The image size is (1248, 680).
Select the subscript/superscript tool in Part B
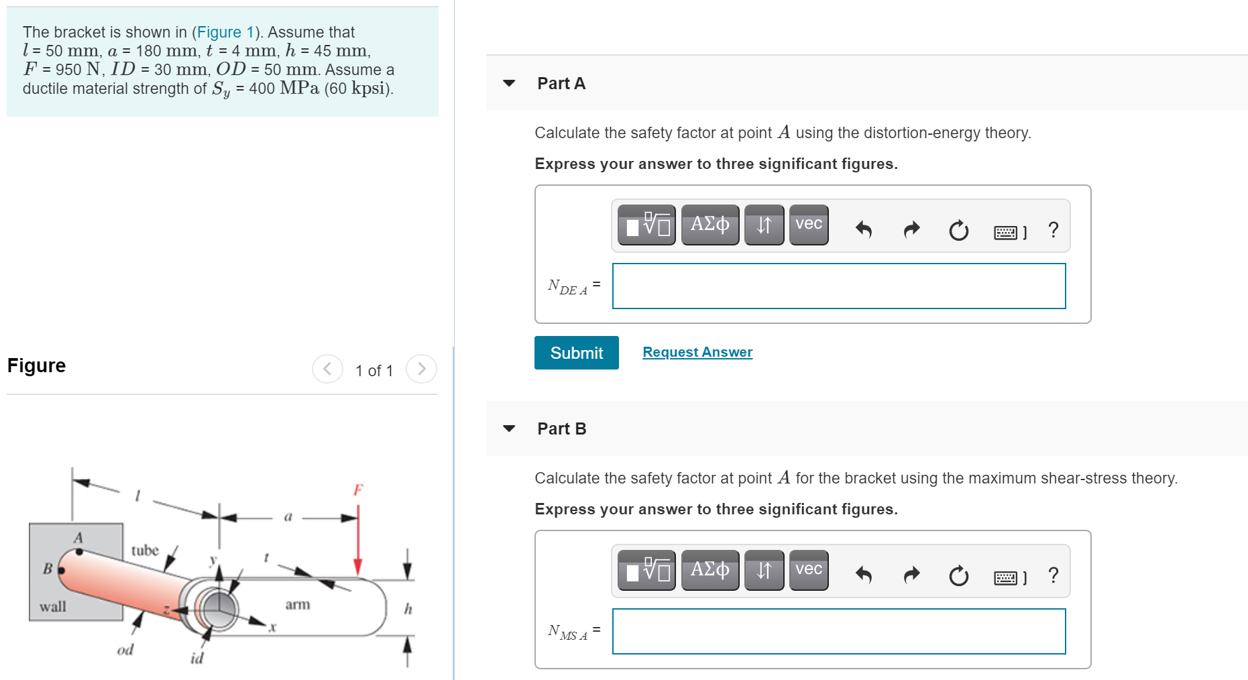(x=764, y=571)
